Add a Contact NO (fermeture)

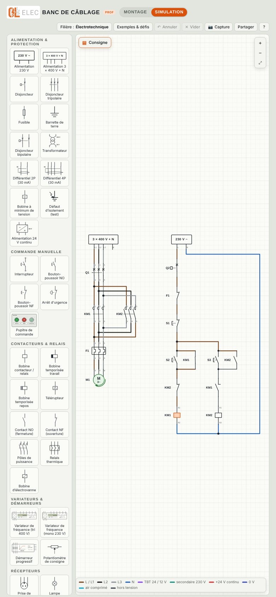[24, 424]
